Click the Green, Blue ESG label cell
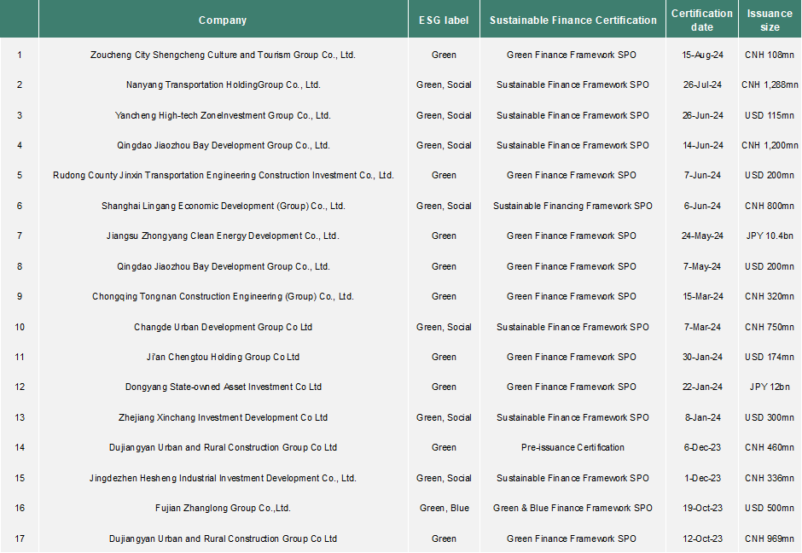Image resolution: width=802 pixels, height=553 pixels. click(x=444, y=508)
